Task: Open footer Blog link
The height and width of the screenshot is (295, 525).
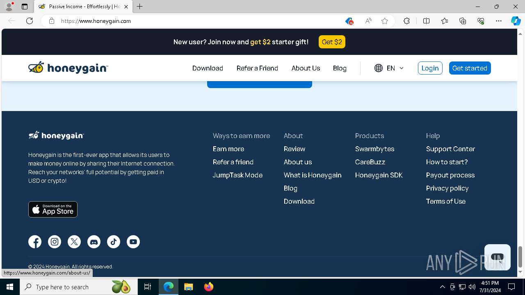Action: pyautogui.click(x=290, y=188)
